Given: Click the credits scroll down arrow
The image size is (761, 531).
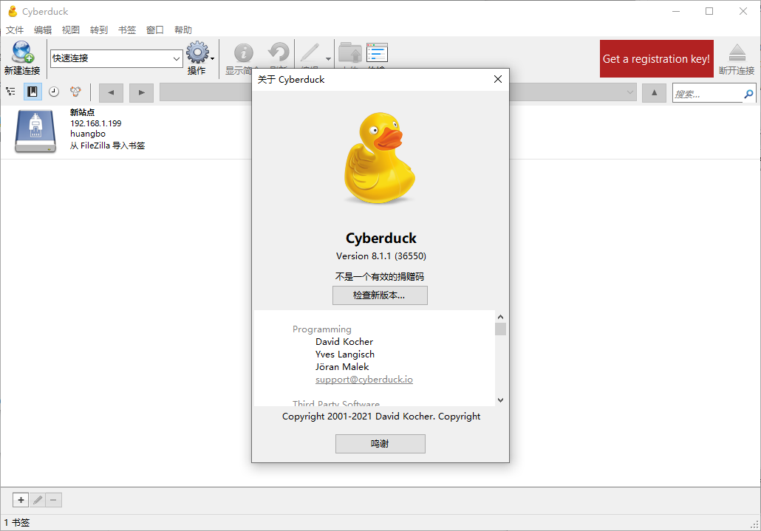Looking at the screenshot, I should click(500, 400).
